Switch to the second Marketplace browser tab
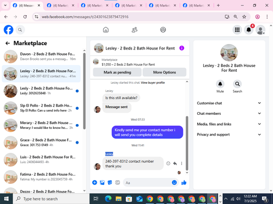This screenshot has height=204, width=273. (x=94, y=5)
